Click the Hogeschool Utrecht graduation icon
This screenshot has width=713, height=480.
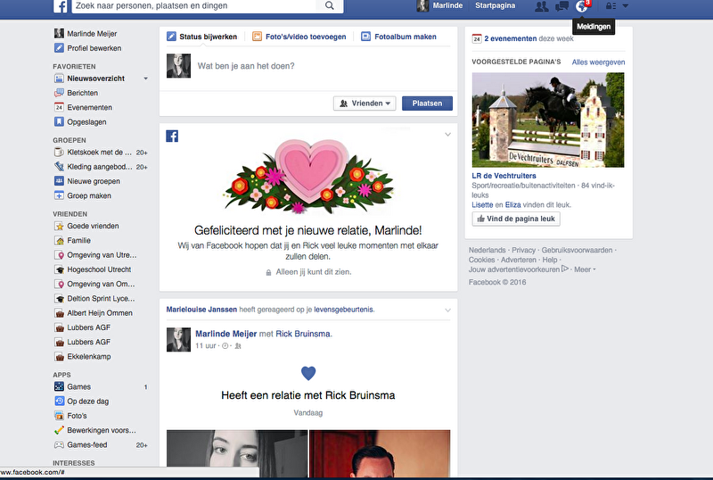pos(59,269)
